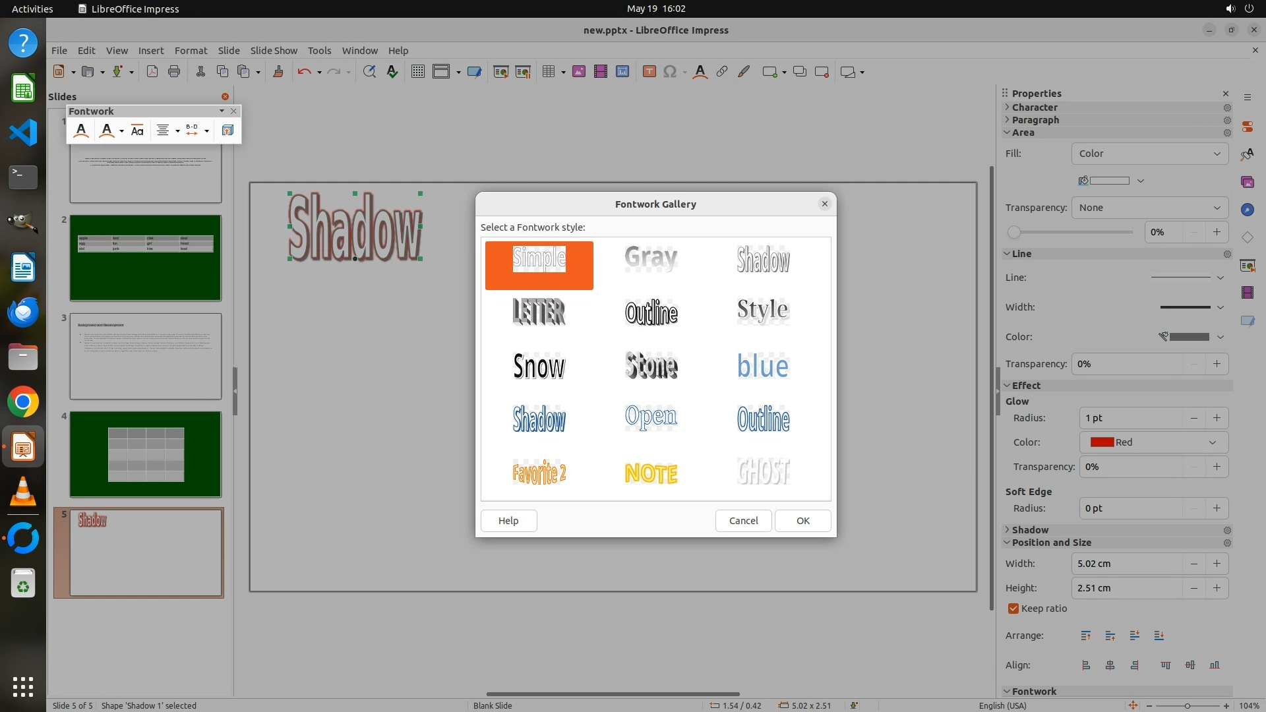Click the area transparency slider

1071,232
